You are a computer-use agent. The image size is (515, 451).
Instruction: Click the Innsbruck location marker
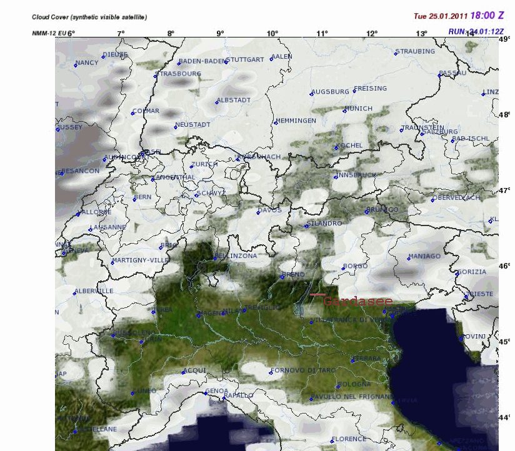(336, 177)
